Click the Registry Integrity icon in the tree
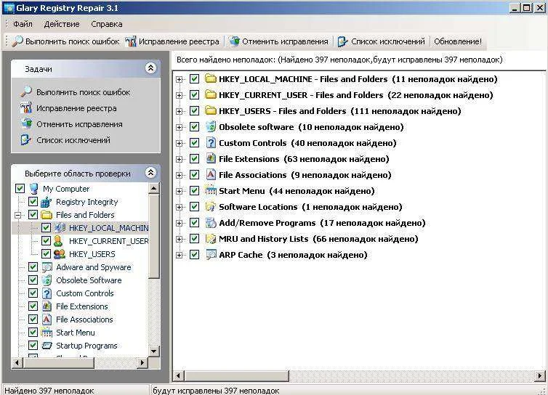The height and width of the screenshot is (395, 548). (46, 202)
